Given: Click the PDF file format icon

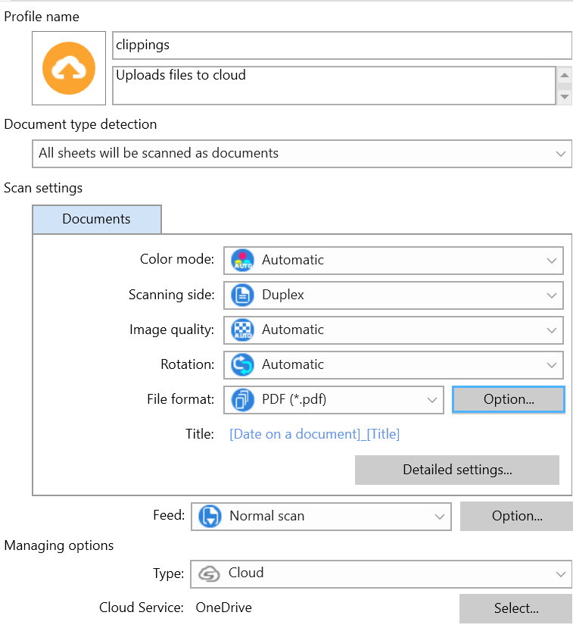Looking at the screenshot, I should [x=242, y=400].
